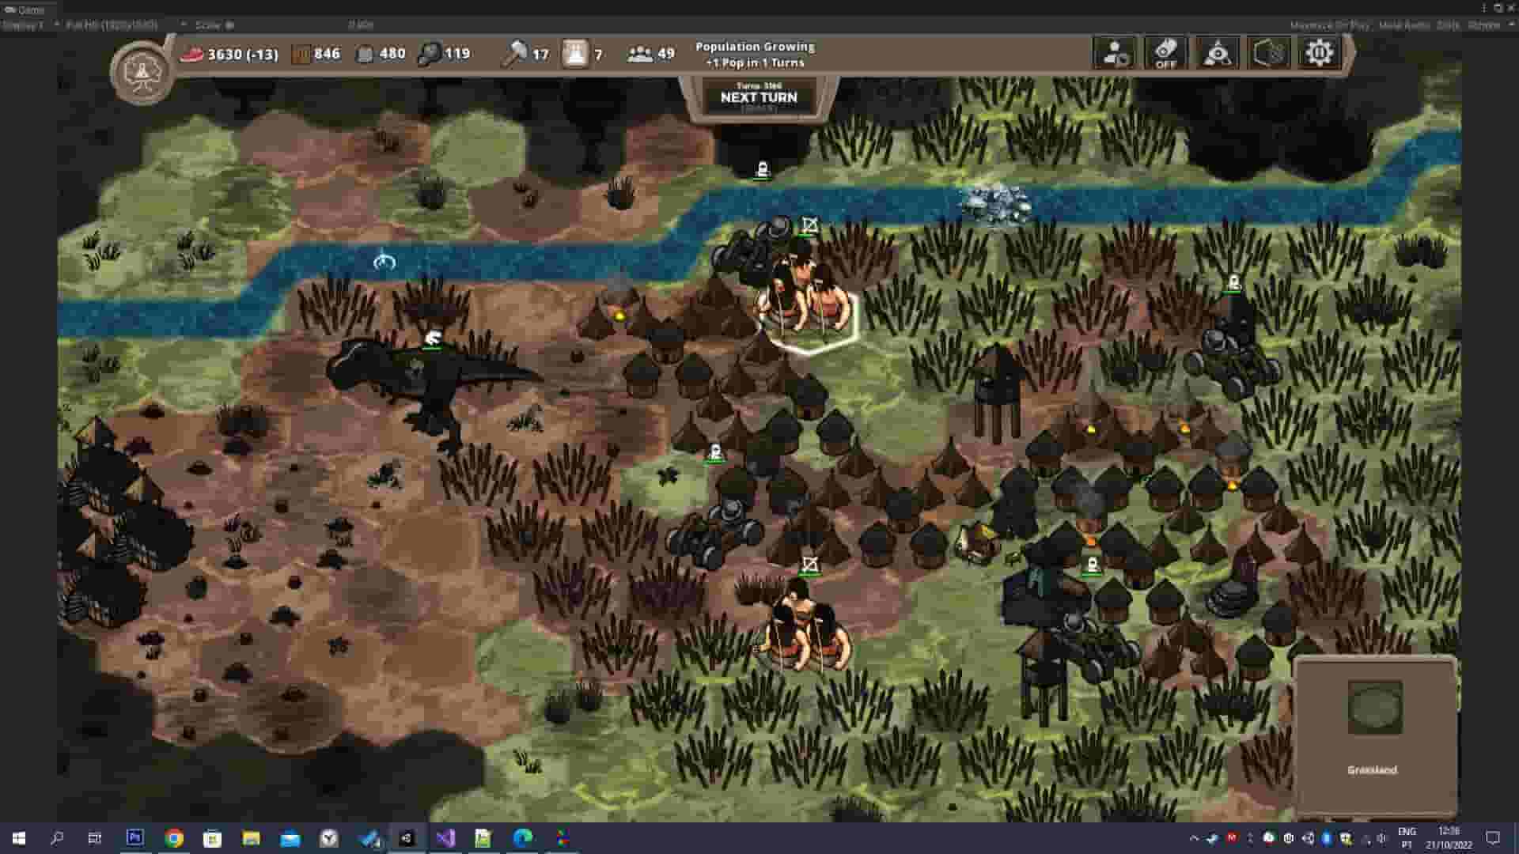Click the tribe settings gear icon

pos(1320,53)
